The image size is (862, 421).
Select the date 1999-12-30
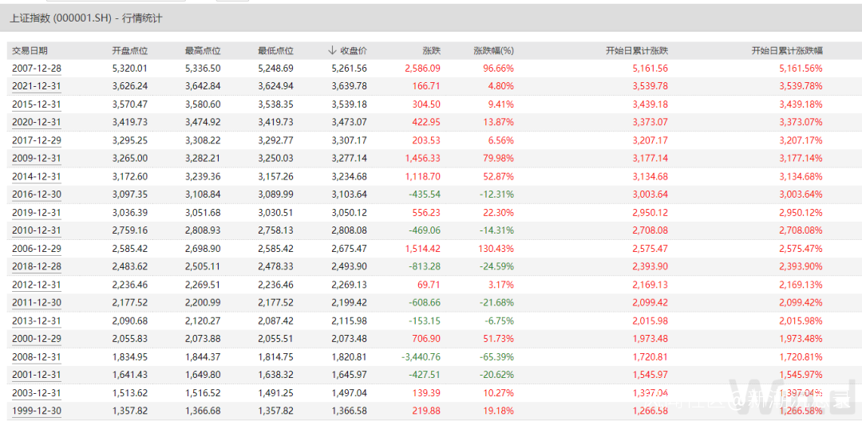pyautogui.click(x=36, y=411)
